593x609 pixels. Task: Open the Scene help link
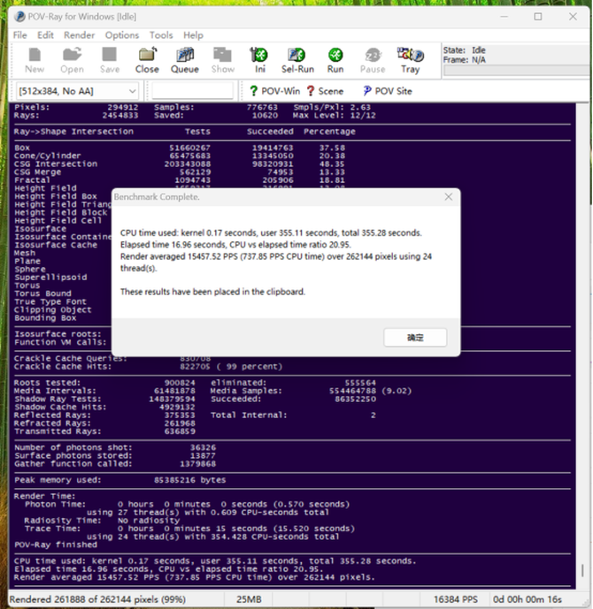325,91
